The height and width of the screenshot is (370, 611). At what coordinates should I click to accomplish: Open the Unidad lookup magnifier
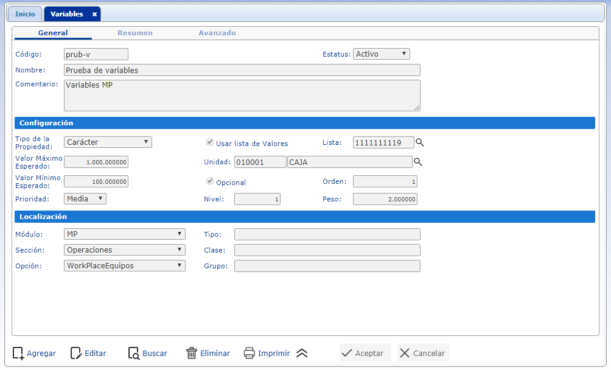418,162
